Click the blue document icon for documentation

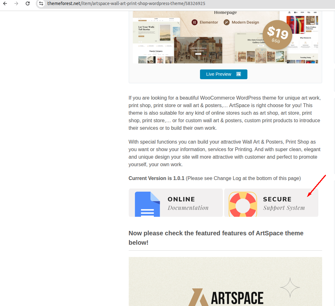click(148, 204)
